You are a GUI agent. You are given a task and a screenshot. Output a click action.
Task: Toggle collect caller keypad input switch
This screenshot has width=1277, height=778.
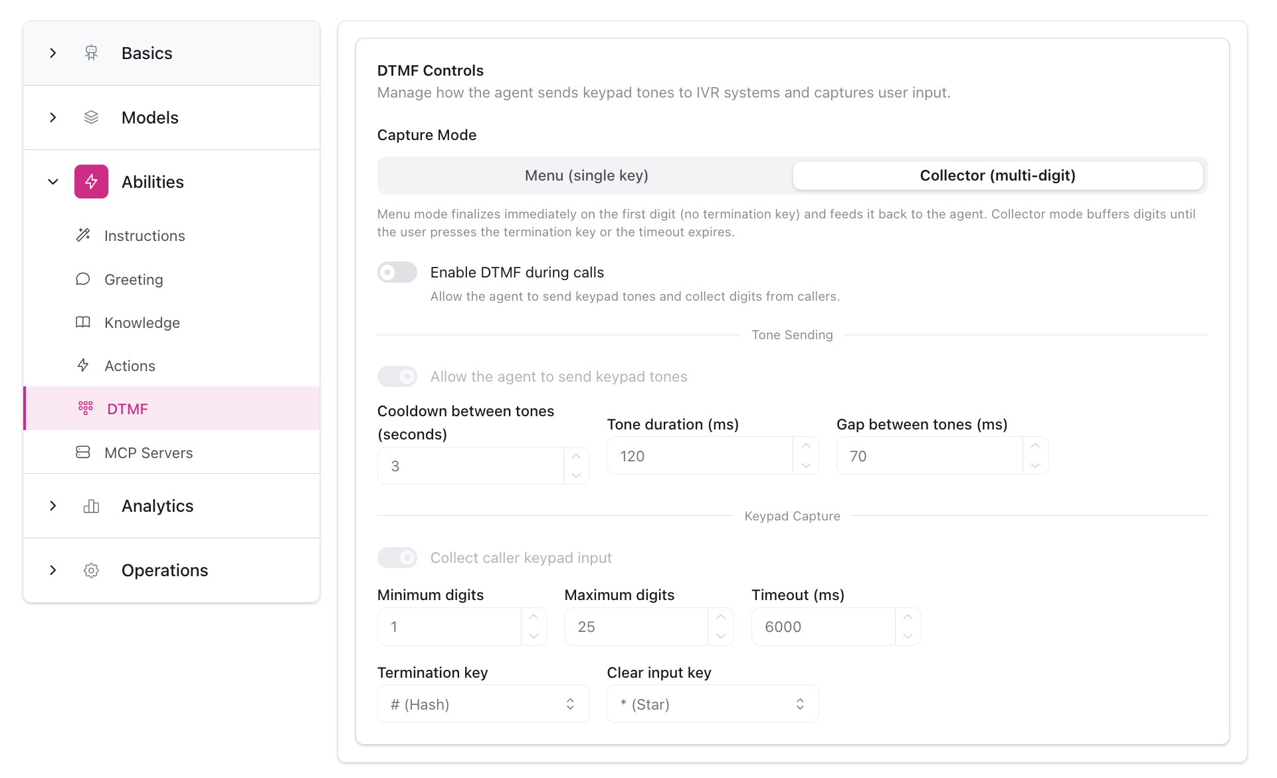point(397,558)
